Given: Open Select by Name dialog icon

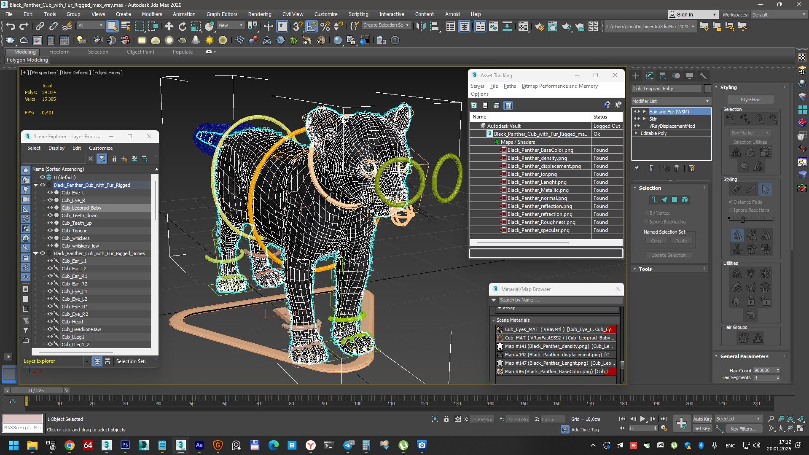Looking at the screenshot, I should [x=126, y=27].
